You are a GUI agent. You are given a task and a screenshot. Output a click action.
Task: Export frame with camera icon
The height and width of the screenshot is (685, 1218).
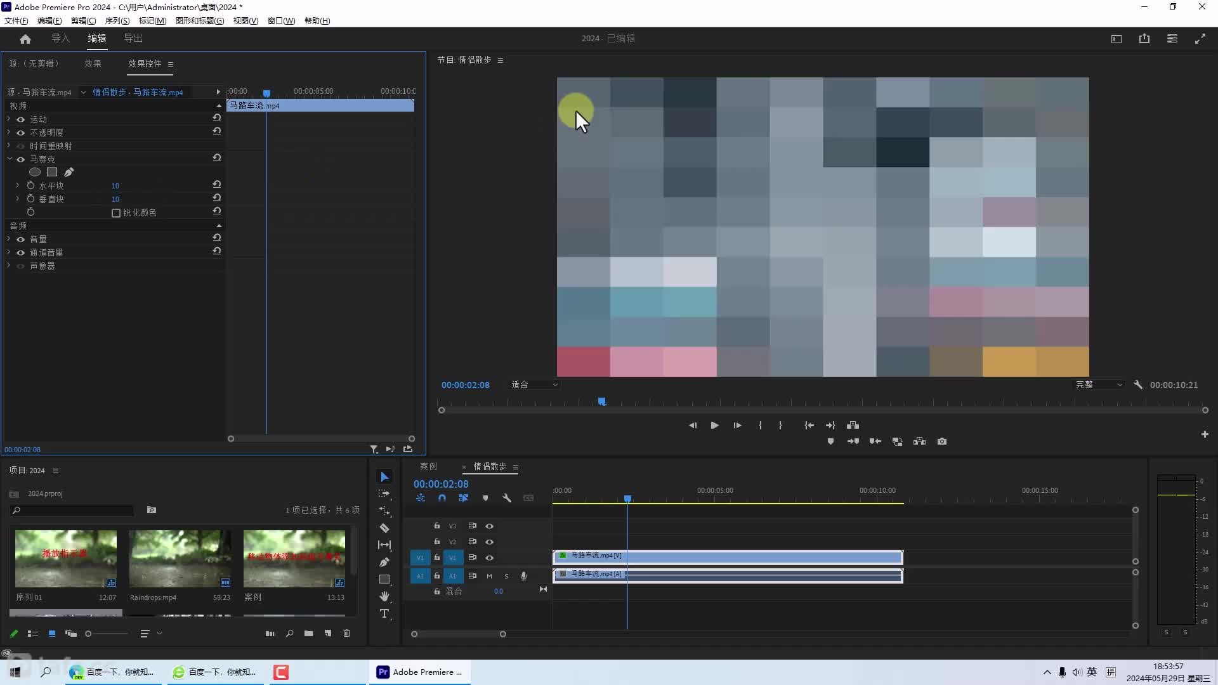click(942, 441)
